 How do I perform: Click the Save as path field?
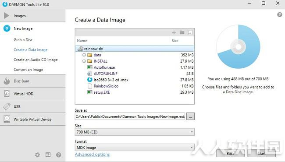point(130,116)
